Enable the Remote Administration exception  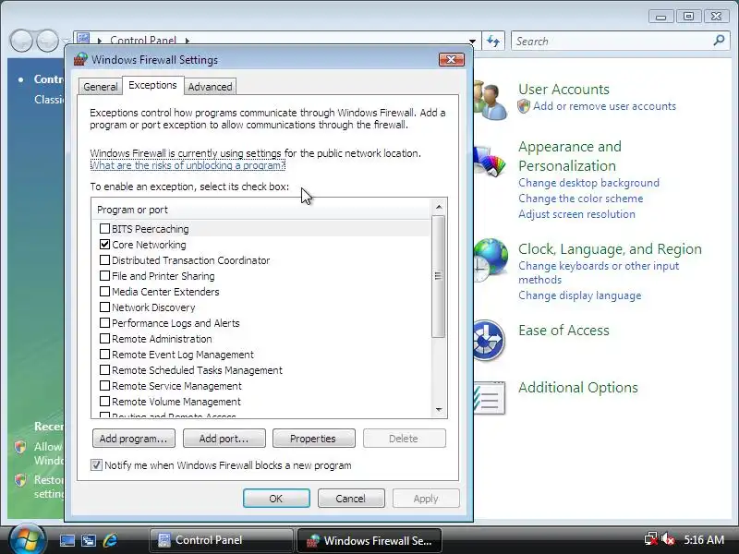click(x=104, y=339)
